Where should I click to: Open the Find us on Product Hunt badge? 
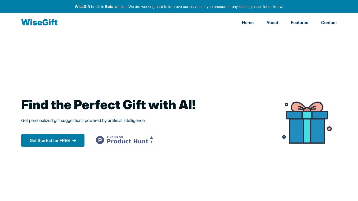[126, 140]
